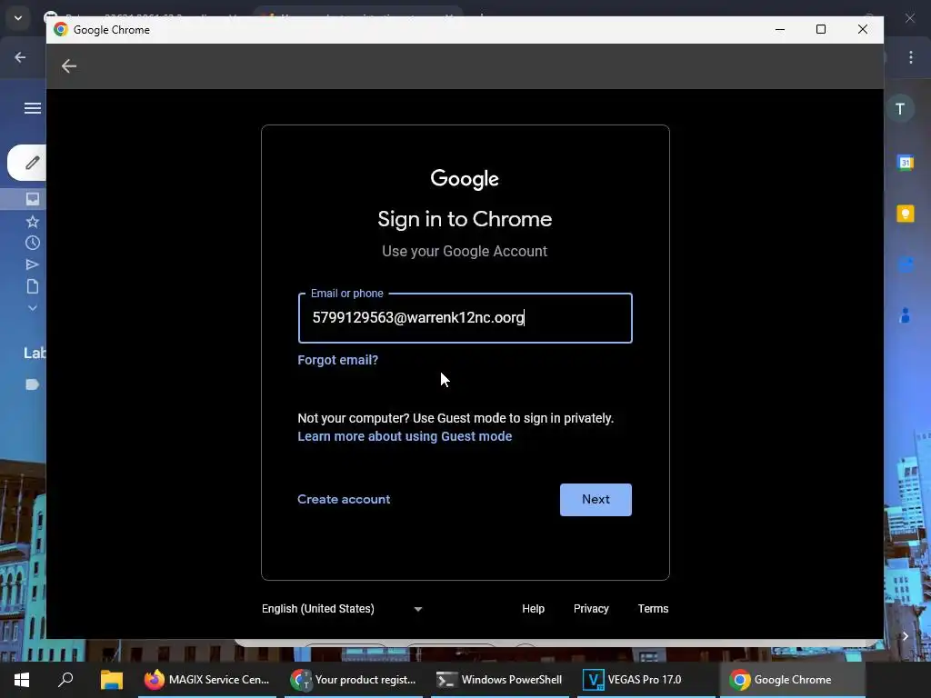Open the Help link

[x=533, y=609]
